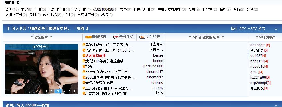Select the 域名 hot tag

coord(105,15)
